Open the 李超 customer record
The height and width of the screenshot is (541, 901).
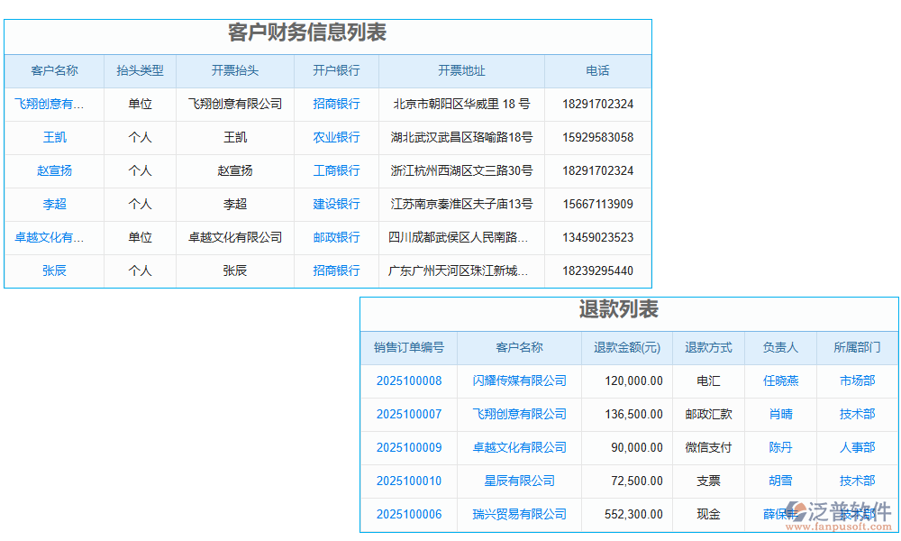pos(53,204)
